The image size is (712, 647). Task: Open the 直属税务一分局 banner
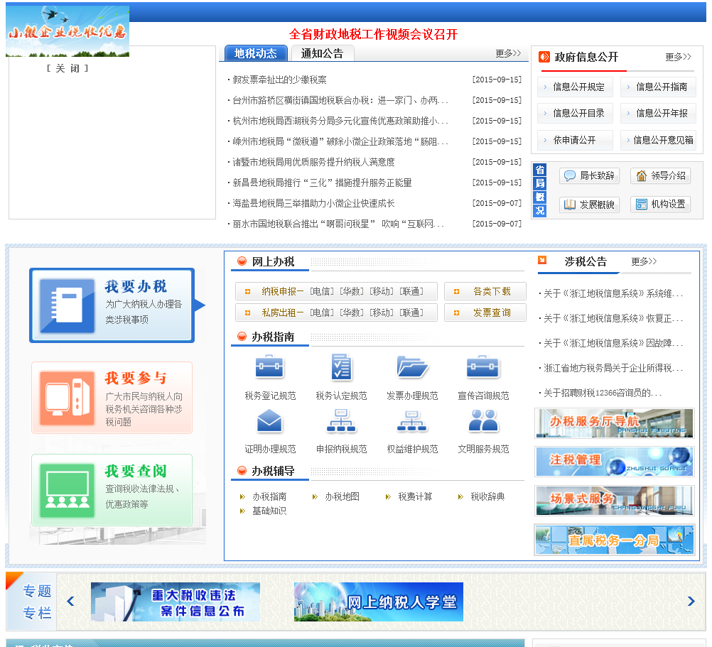click(x=614, y=540)
